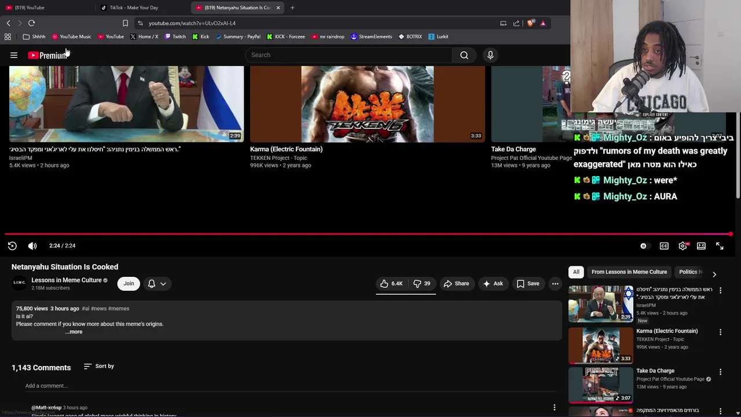
Task: Join the Lessons in Meme Culture channel
Action: coord(129,284)
